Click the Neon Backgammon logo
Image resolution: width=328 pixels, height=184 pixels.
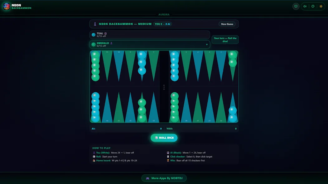[x=7, y=7]
